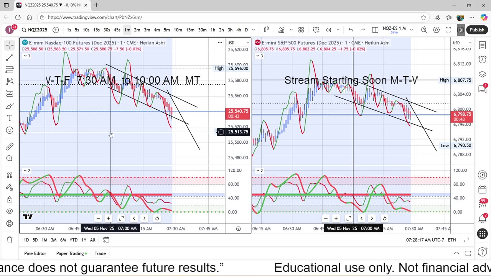Reset the left chart view
The width and height of the screenshot is (491, 276).
(157, 219)
